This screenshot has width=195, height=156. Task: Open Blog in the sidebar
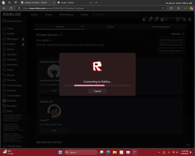7,111
